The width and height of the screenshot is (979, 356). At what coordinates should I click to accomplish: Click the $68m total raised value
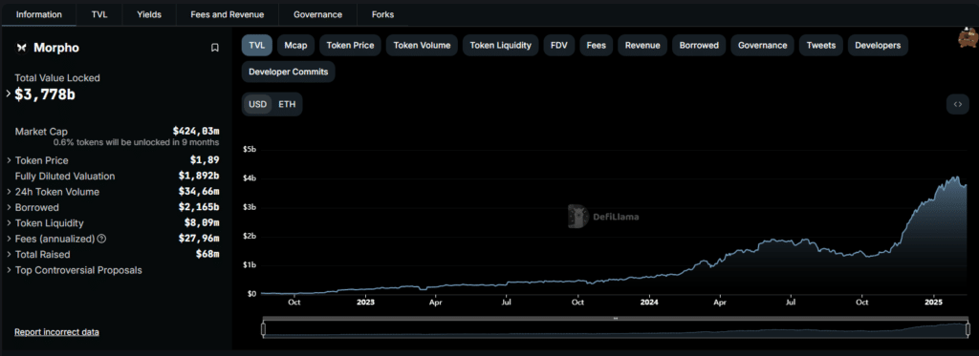207,255
